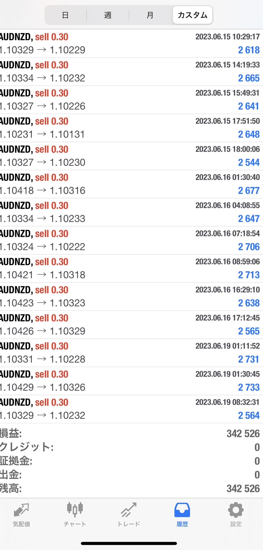Tap the 履歴 history tray icon
The image size is (263, 550).
[x=182, y=510]
